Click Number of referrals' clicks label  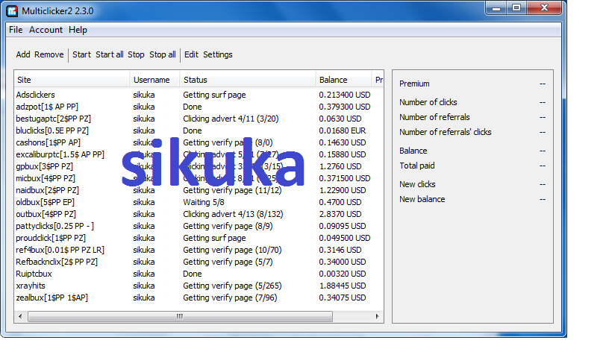pos(445,132)
